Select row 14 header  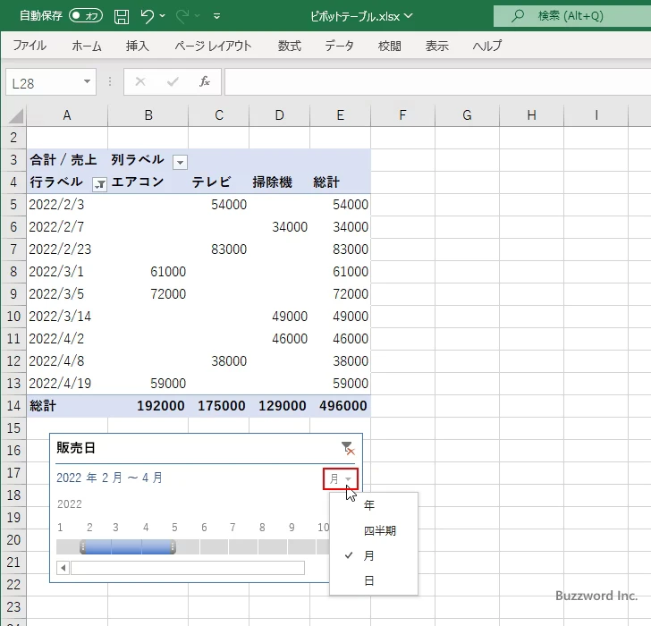coord(13,406)
